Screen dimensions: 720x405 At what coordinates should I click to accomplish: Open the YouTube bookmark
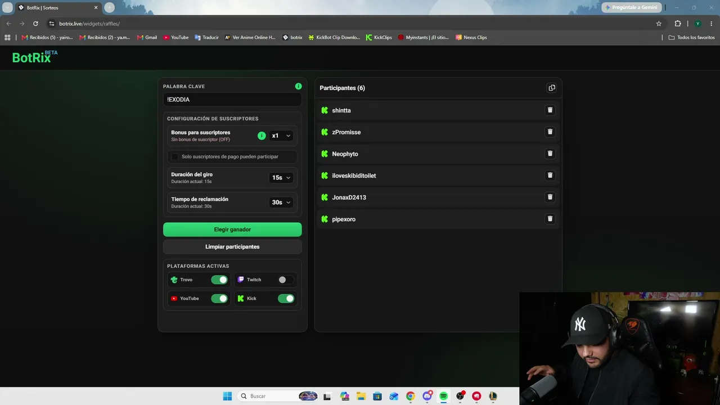[176, 37]
